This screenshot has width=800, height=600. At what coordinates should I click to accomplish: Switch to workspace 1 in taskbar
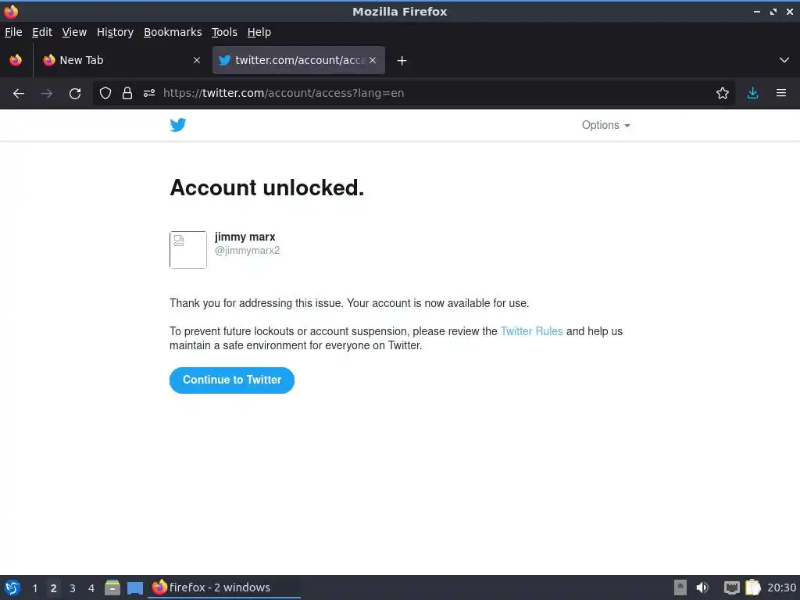(x=35, y=588)
